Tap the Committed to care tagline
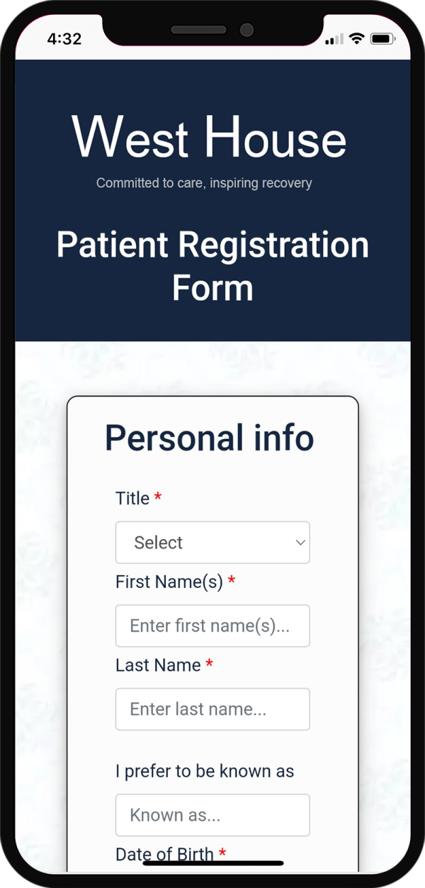 [x=204, y=183]
